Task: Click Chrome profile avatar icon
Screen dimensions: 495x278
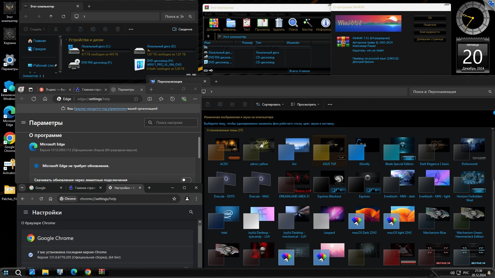Action: coord(187,199)
